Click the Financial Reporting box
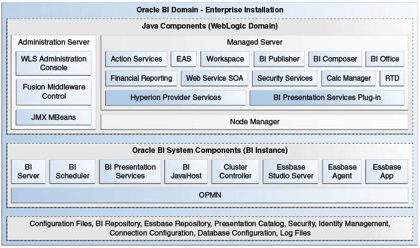Viewport: 420px width, 248px height. tap(141, 78)
